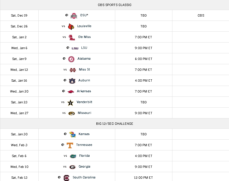Click the Alabama crimson logo
229x181 pixels.
point(71,59)
